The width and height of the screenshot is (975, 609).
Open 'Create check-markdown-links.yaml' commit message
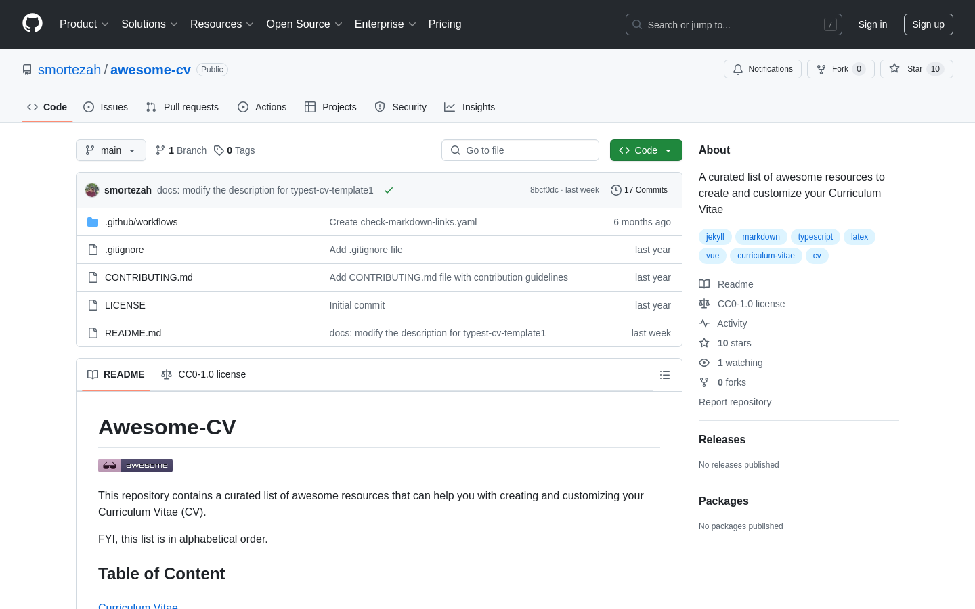(403, 222)
